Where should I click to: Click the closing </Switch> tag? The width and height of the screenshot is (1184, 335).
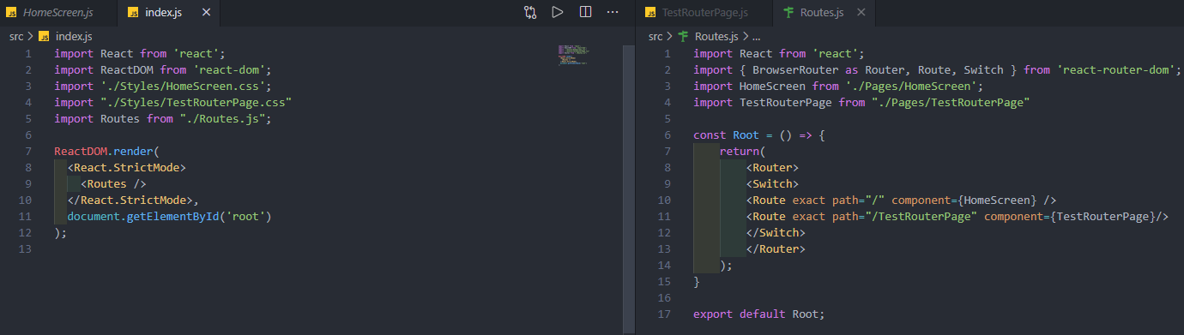[776, 232]
